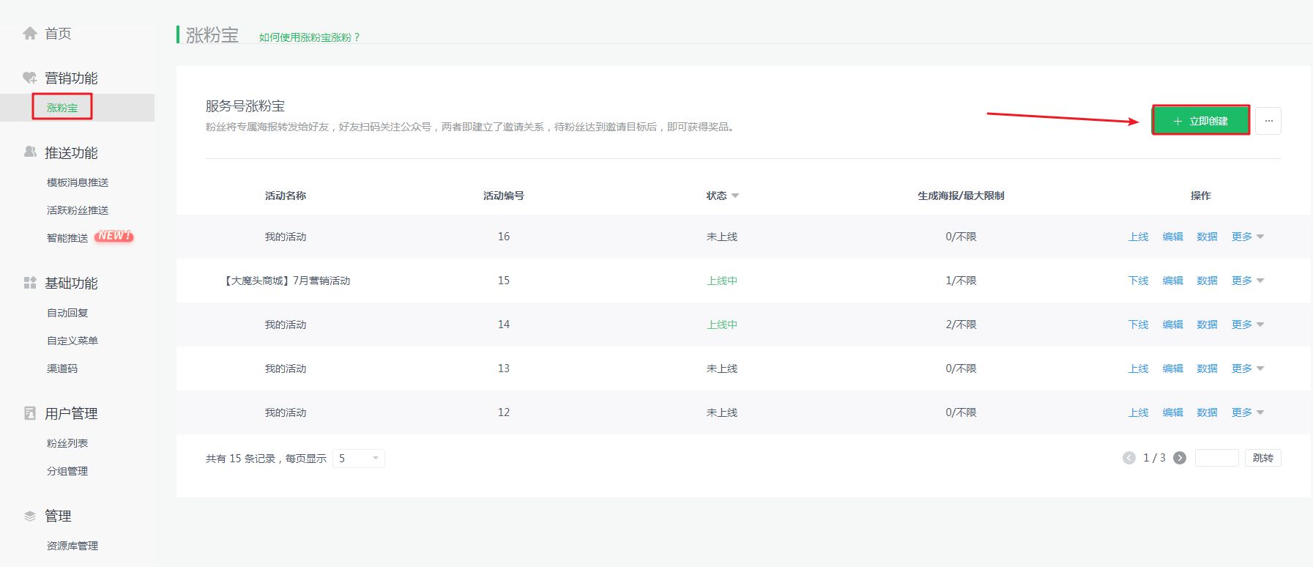Select 涨粉宝 in the sidebar

pos(62,108)
